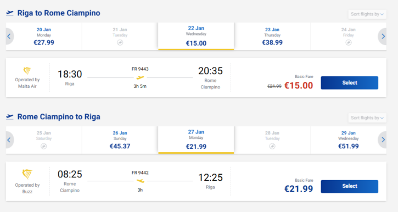
Task: Open Sort flights by for outbound flights
Action: click(367, 14)
